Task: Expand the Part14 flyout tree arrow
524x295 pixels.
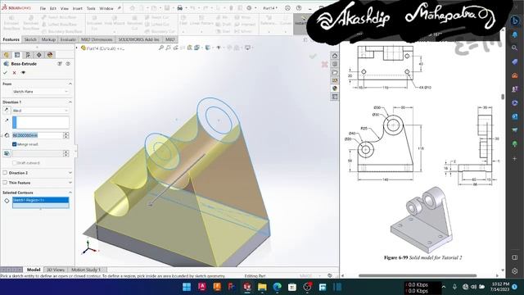Action: [x=77, y=48]
